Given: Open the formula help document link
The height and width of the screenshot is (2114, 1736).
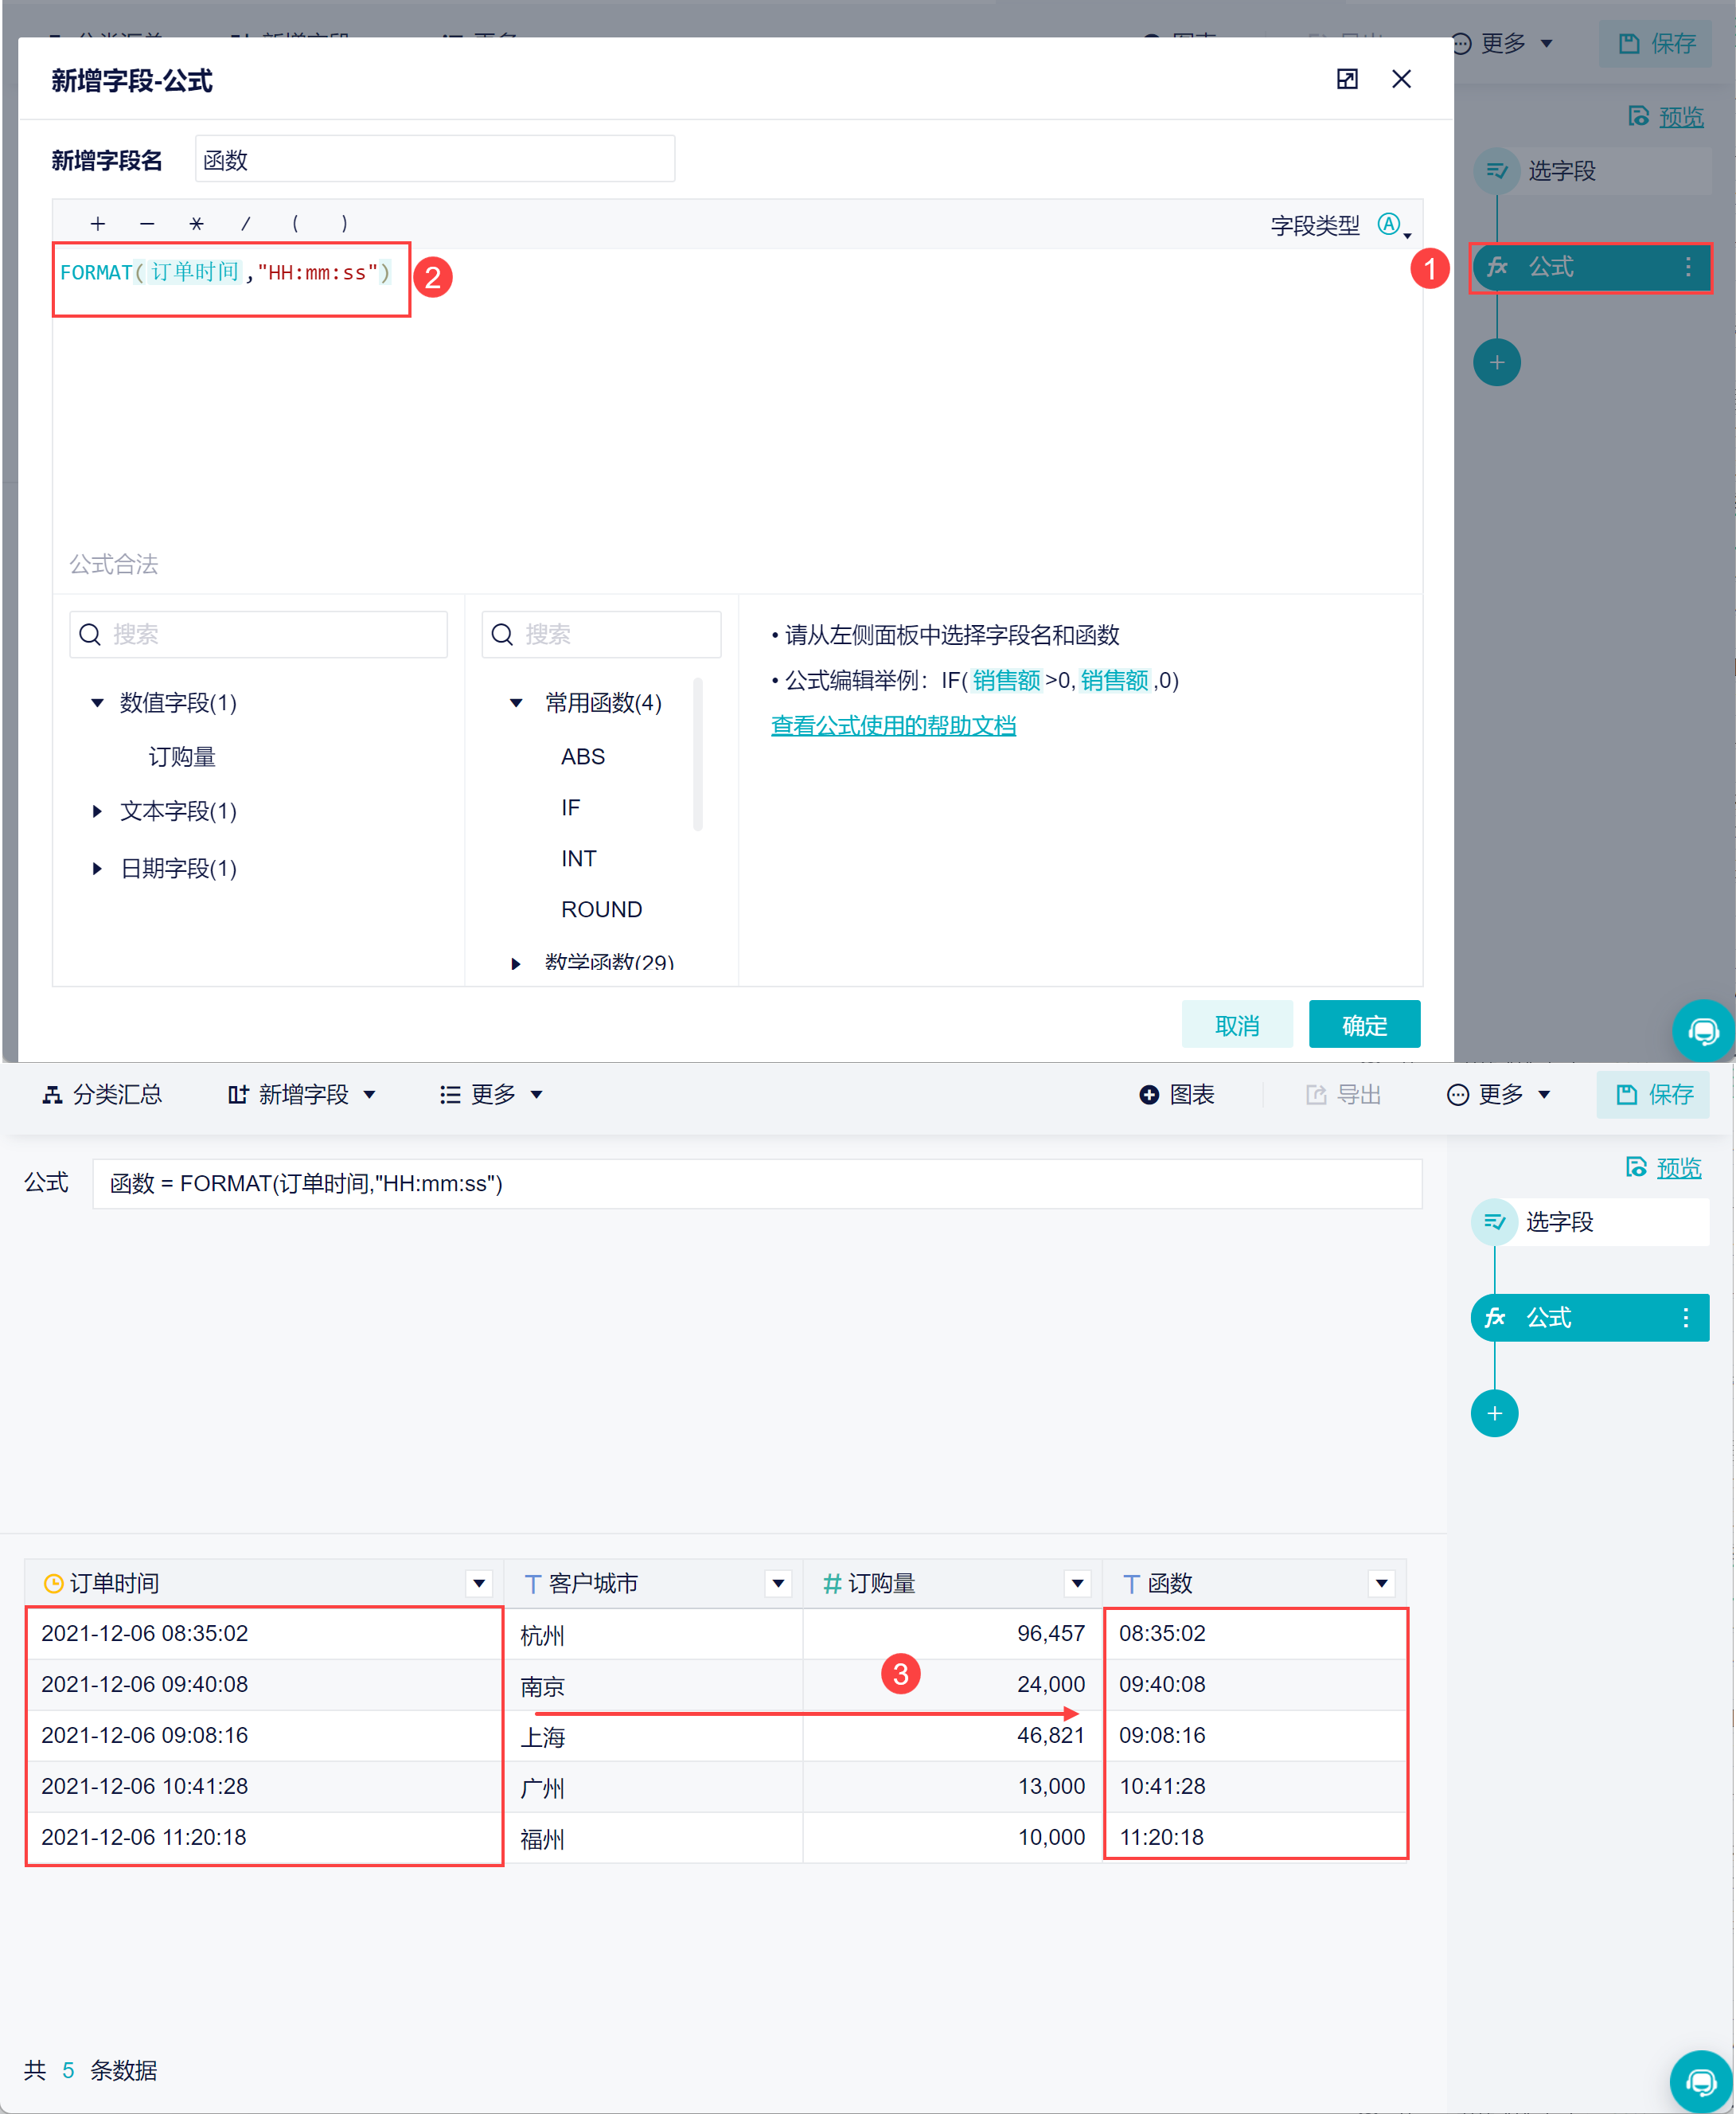Looking at the screenshot, I should (892, 725).
